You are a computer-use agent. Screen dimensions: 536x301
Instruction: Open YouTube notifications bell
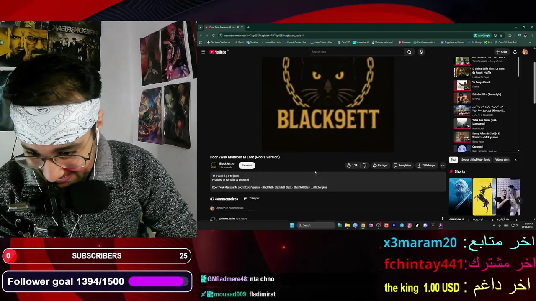[x=515, y=52]
